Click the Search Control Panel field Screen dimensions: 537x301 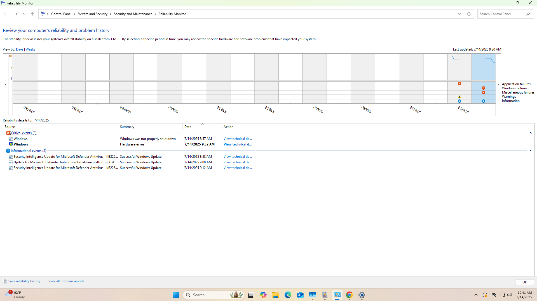coord(502,14)
